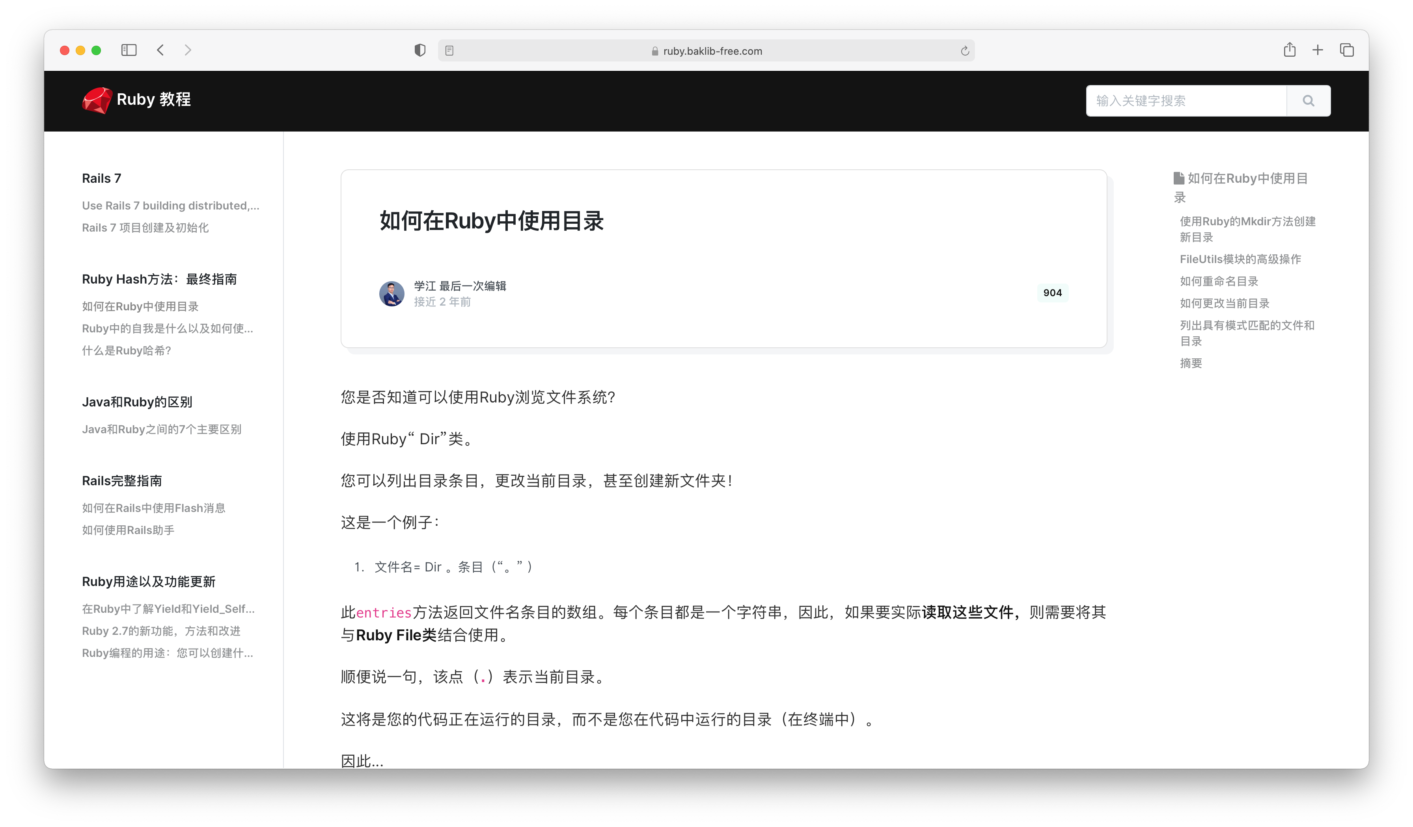Screen dimensions: 1413x827
Task: Open sidebar link 如何在Ruby中使用目录
Action: point(140,306)
